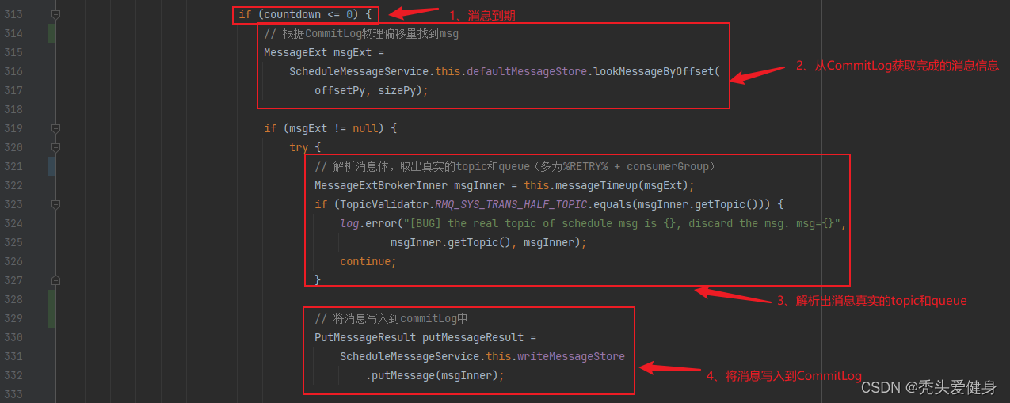Collapse the TopicValidator if block fold marker on line 323
Viewport: 1010px width, 403px height.
pos(55,204)
